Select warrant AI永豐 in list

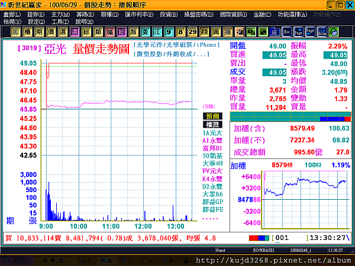[212, 141]
